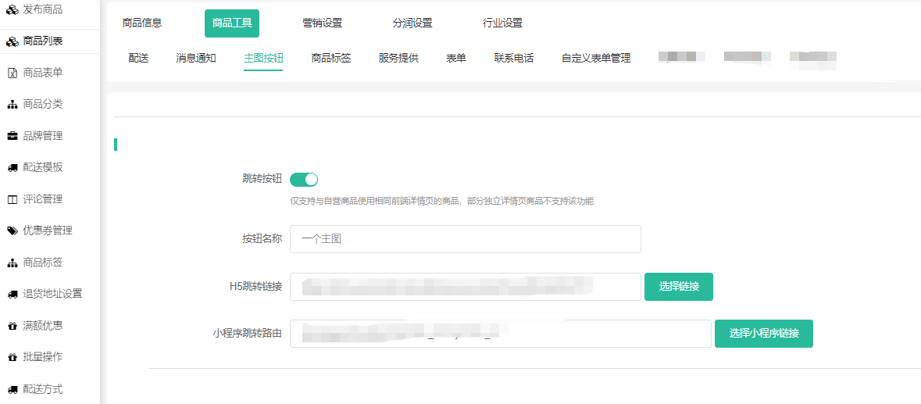Click the 商品分类 hierarchy icon
This screenshot has height=404, width=921.
point(12,105)
